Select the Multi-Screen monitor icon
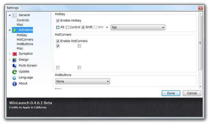 point(14,66)
